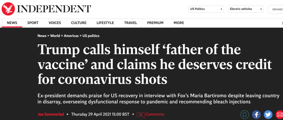The image size is (283, 120).
Task: Share article via email icon
Action: [x=279, y=114]
